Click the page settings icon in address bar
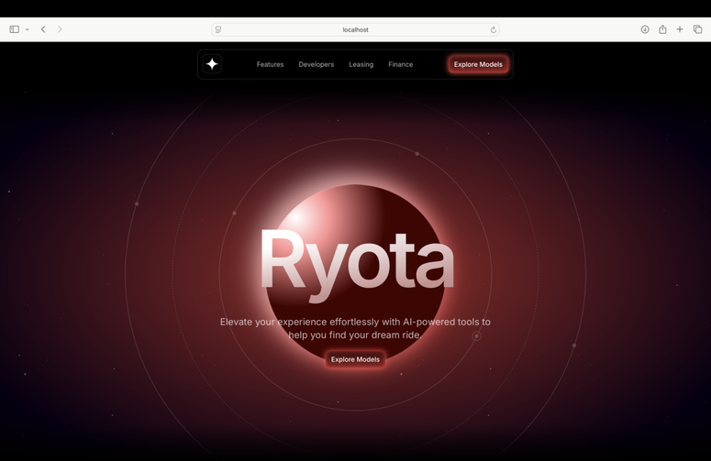This screenshot has width=711, height=461. point(218,29)
